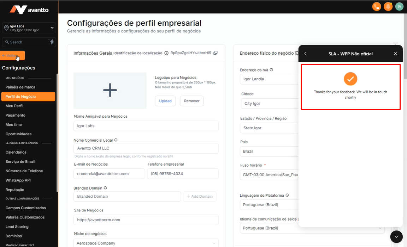Click info icon beside Branded Domain

105,188
